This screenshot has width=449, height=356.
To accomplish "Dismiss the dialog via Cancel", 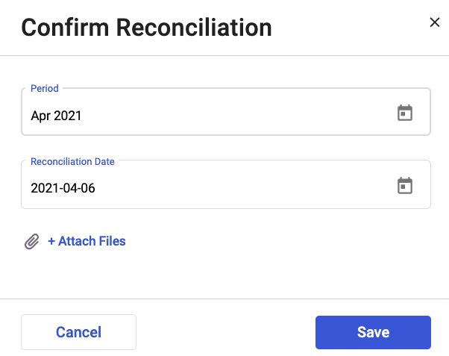I will coord(79,332).
